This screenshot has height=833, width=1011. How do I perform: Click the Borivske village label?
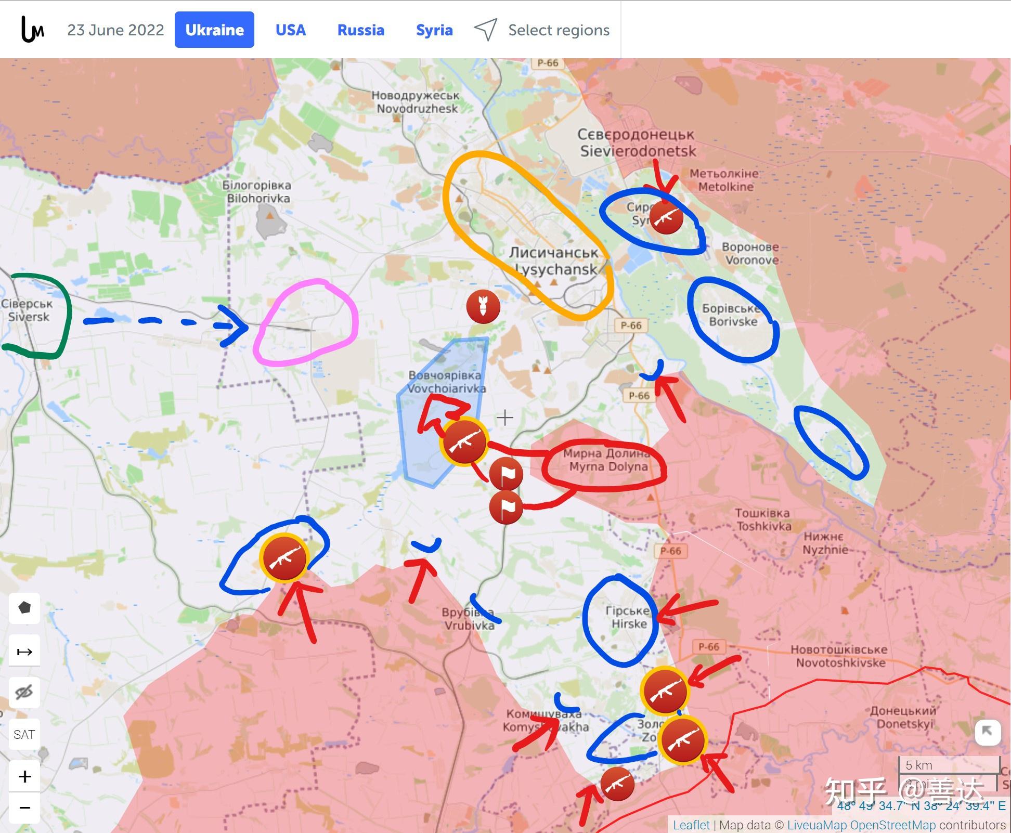[732, 315]
